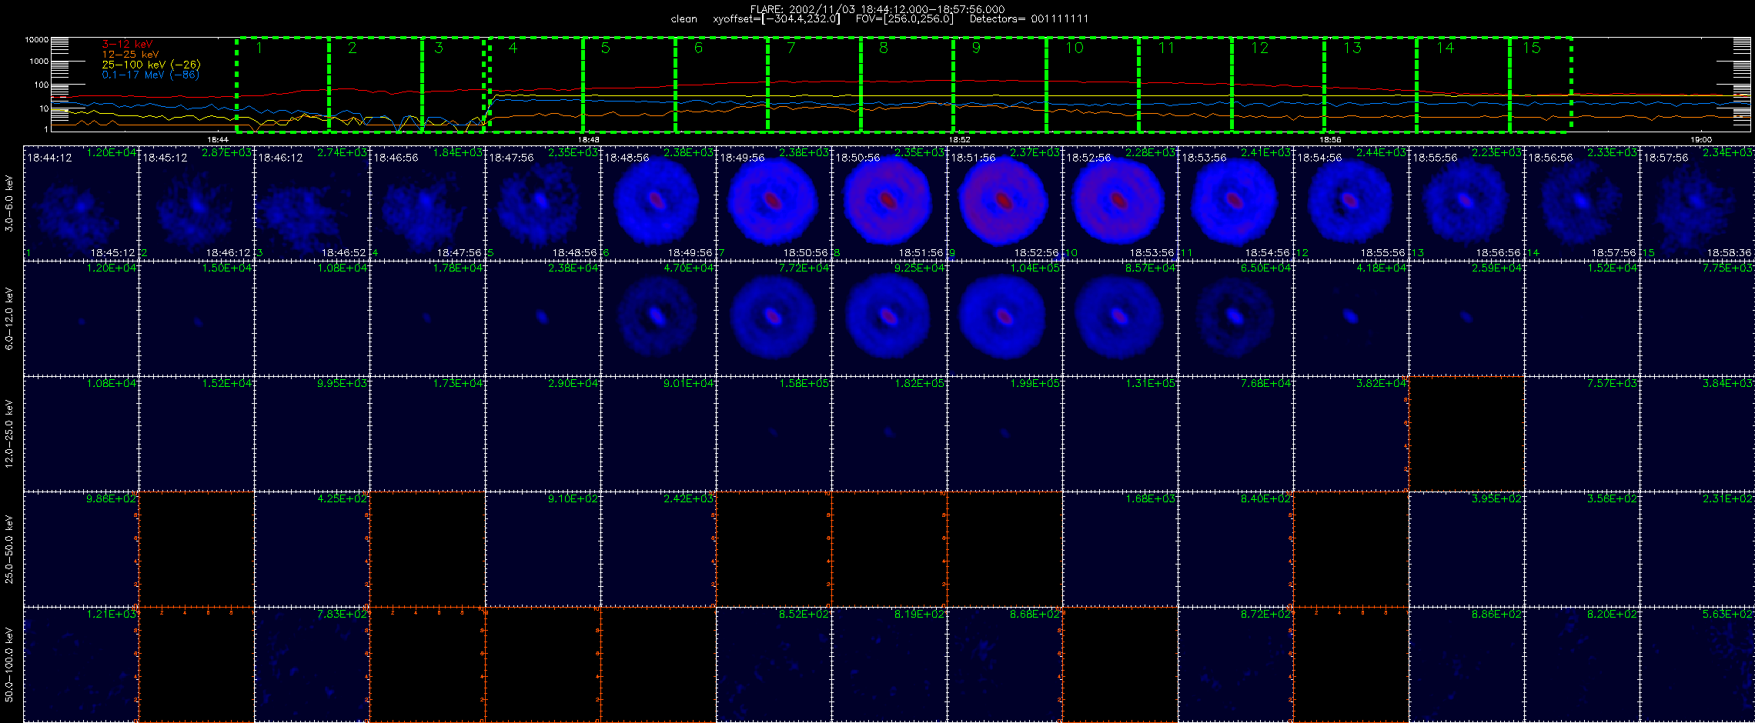
Task: Click the 19:00 time axis label
Action: tap(1701, 140)
